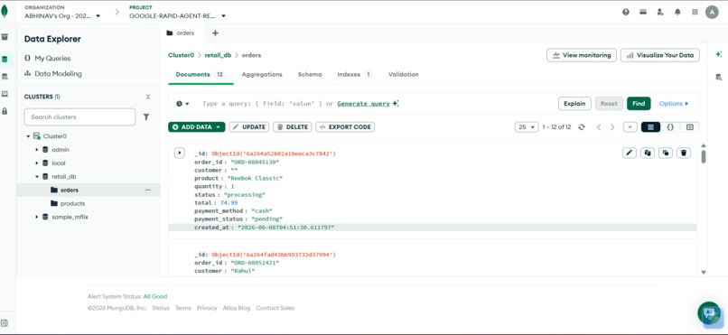Image resolution: width=728 pixels, height=335 pixels.
Task: Click the panel toggle icon at bottom-left corner
Action: pos(5,323)
